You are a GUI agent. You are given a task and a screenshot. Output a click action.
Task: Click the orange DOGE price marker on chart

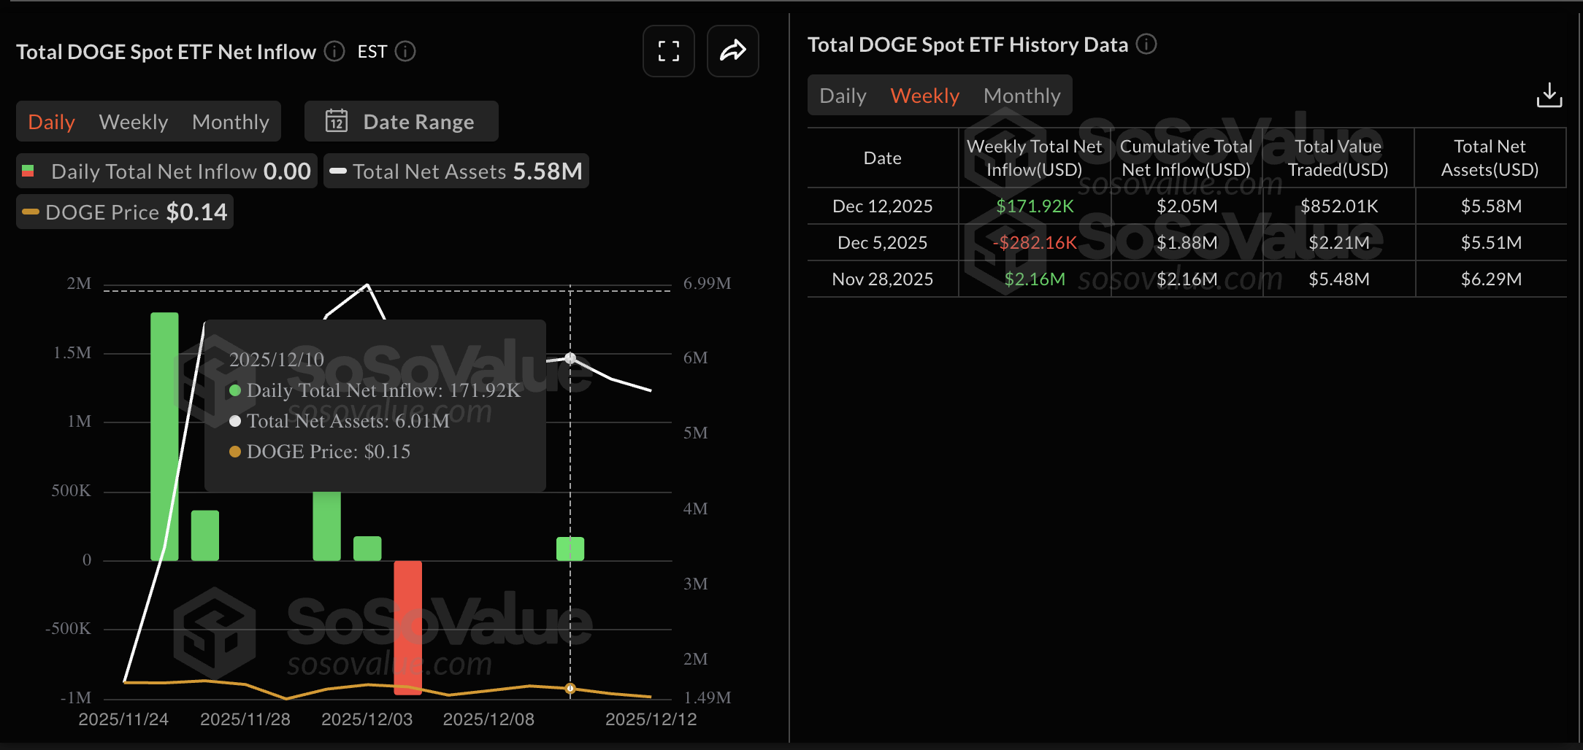pyautogui.click(x=570, y=688)
